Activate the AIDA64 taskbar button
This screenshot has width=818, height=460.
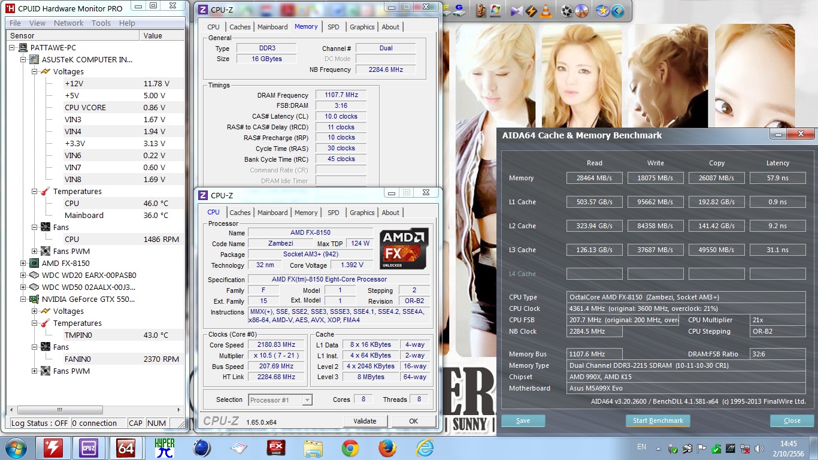click(126, 448)
